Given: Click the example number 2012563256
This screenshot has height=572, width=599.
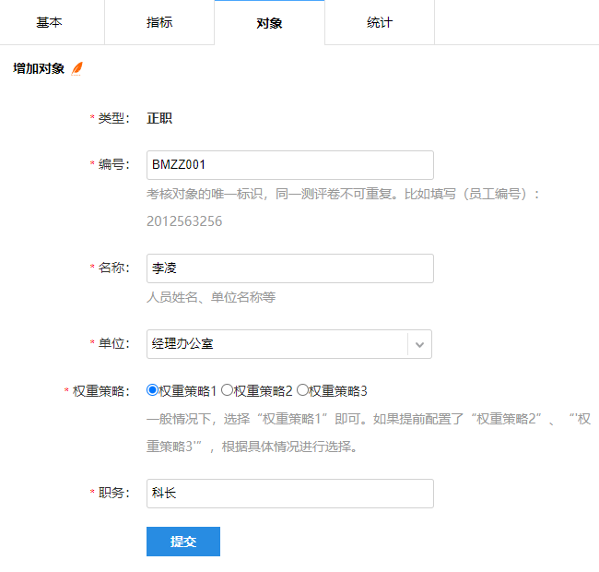Looking at the screenshot, I should click(184, 221).
